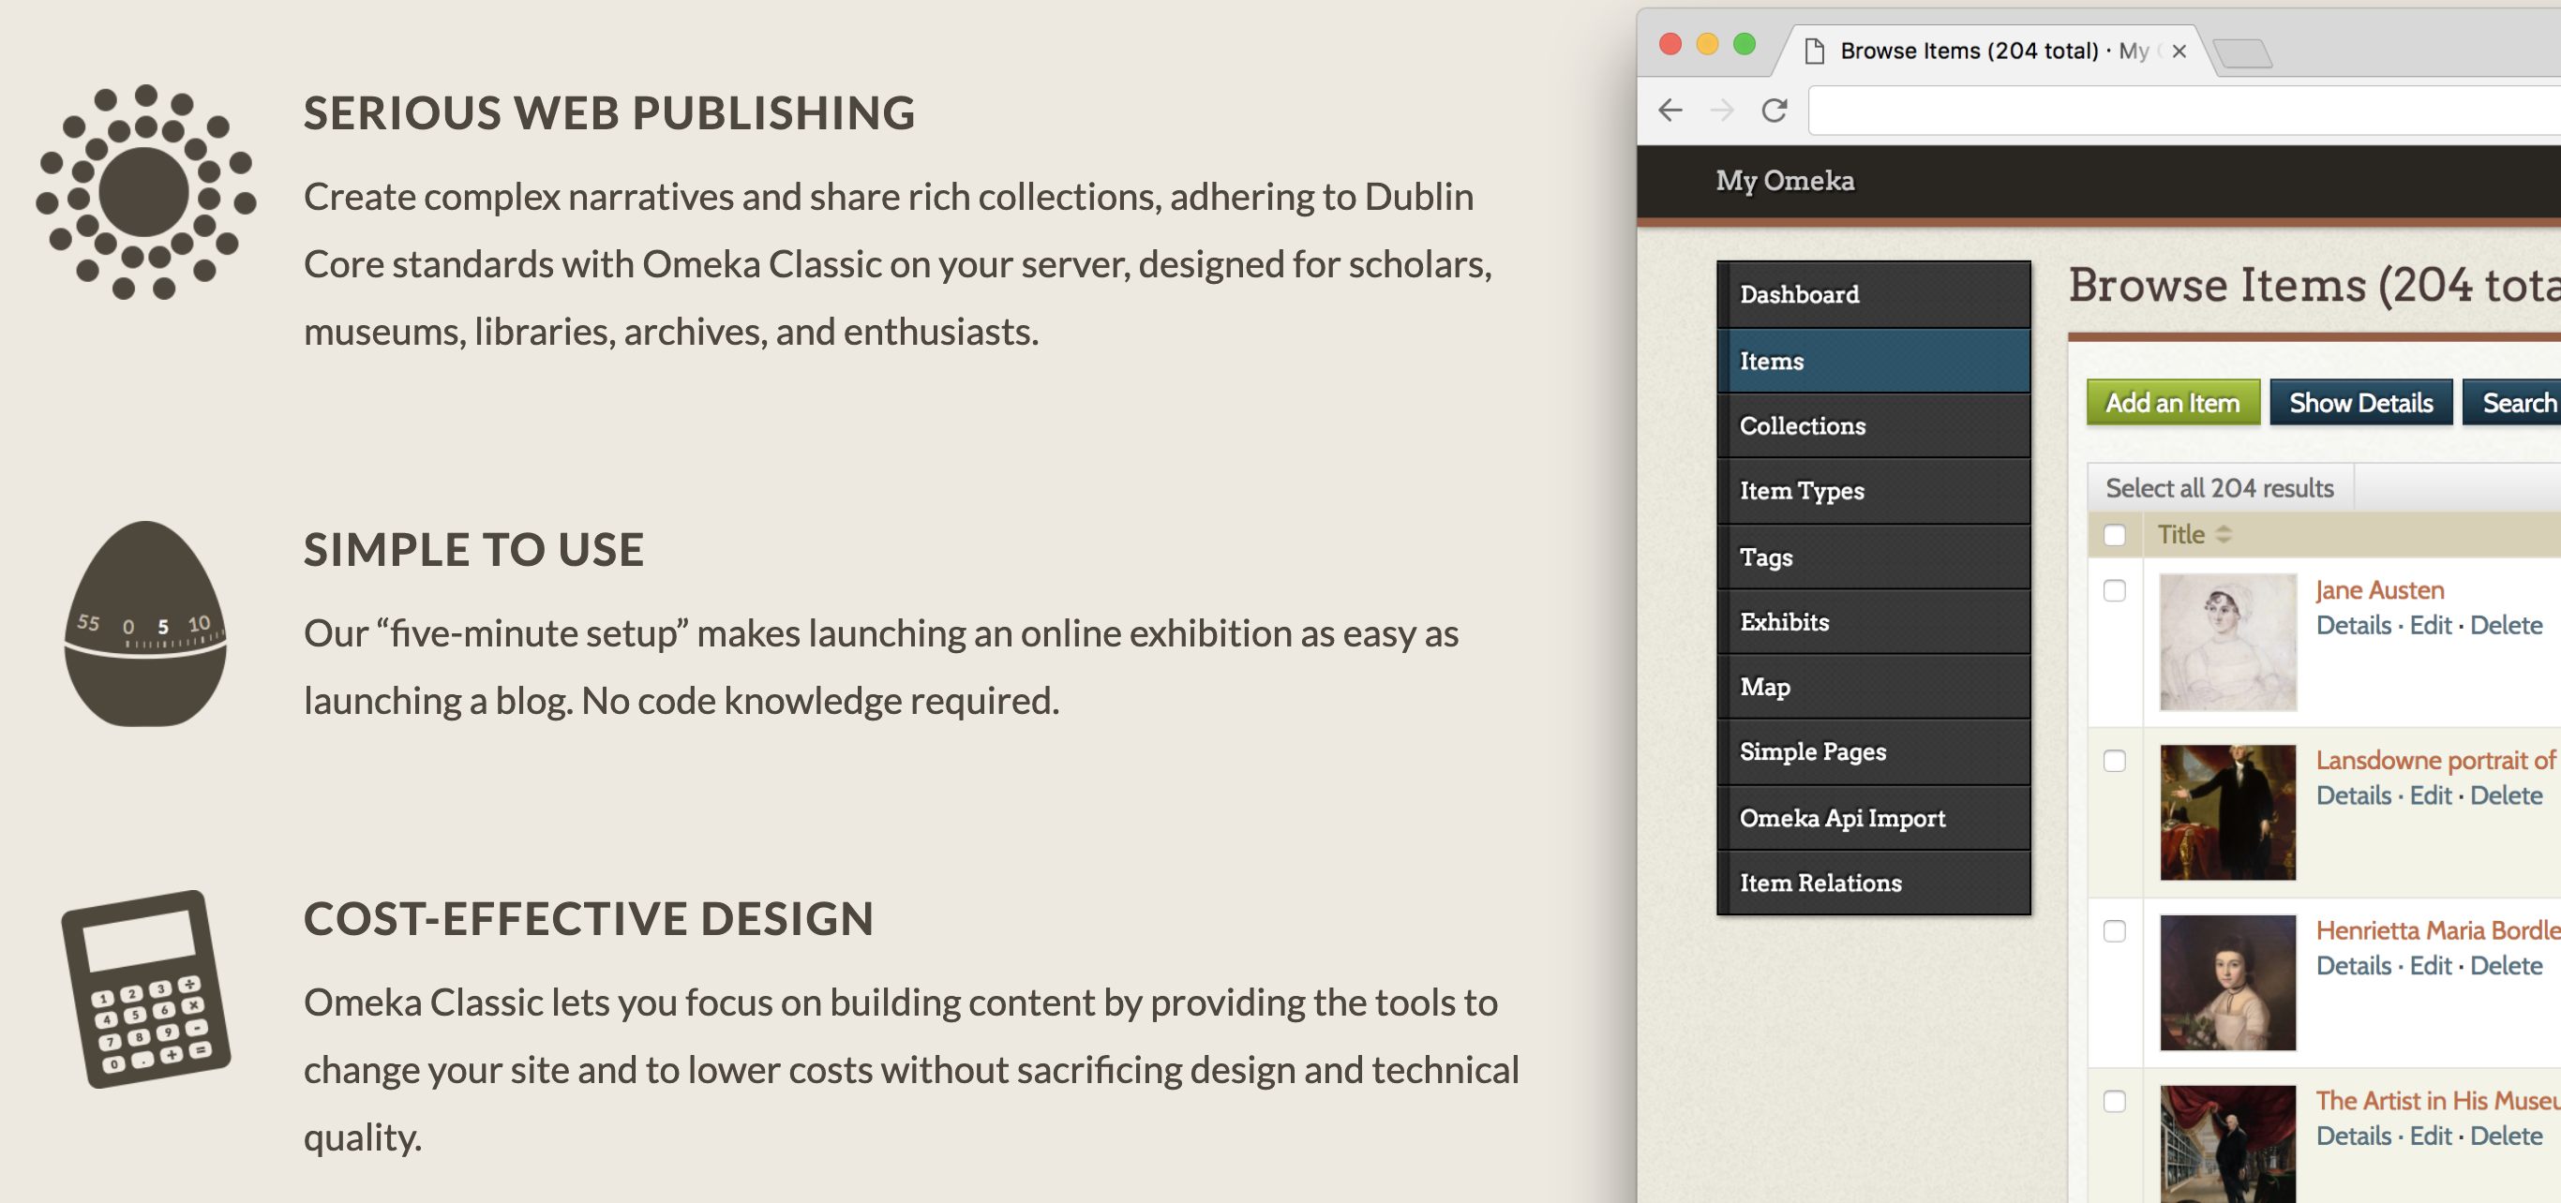Image resolution: width=2561 pixels, height=1203 pixels.
Task: Check The Artist in His Museum checkbox
Action: coord(2115,1102)
